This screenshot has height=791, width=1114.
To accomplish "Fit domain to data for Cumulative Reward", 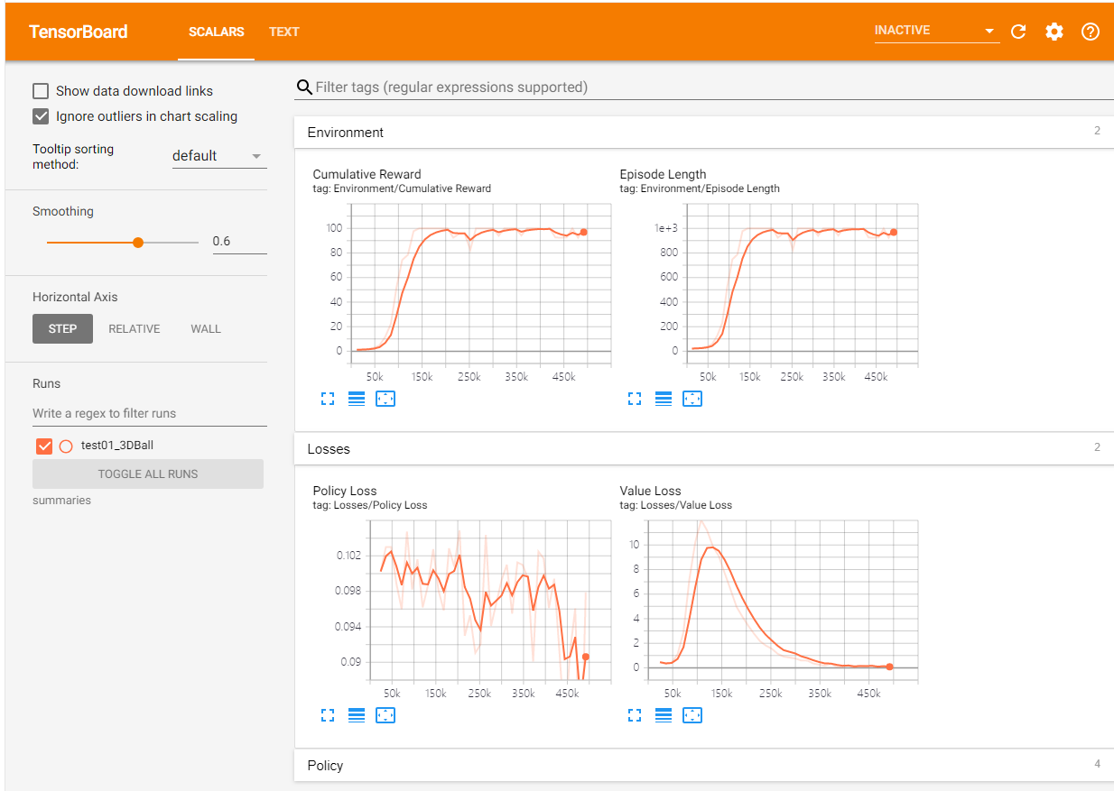I will (385, 399).
